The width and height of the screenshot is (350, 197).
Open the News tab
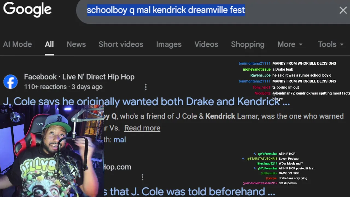click(x=76, y=44)
